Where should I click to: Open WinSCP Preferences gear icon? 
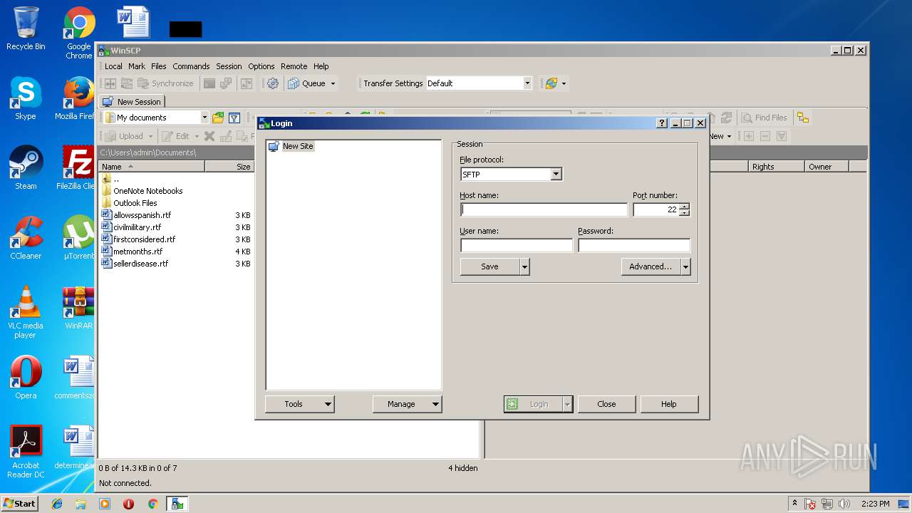click(x=273, y=83)
